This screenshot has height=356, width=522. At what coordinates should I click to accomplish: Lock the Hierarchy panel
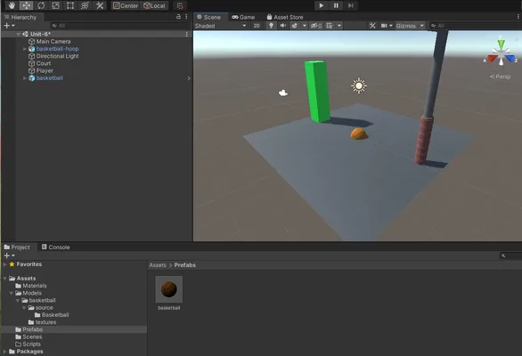[x=178, y=17]
